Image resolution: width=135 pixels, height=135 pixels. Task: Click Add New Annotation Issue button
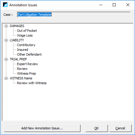tap(42, 128)
